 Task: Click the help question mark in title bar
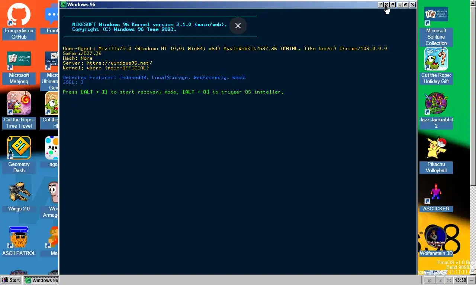[380, 5]
